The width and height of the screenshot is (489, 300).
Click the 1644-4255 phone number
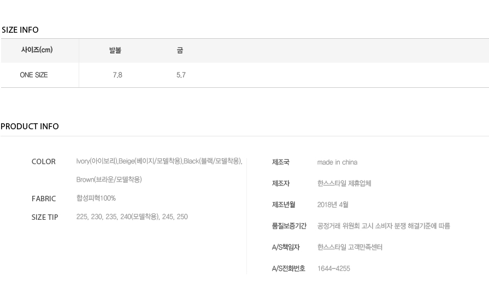click(x=334, y=268)
